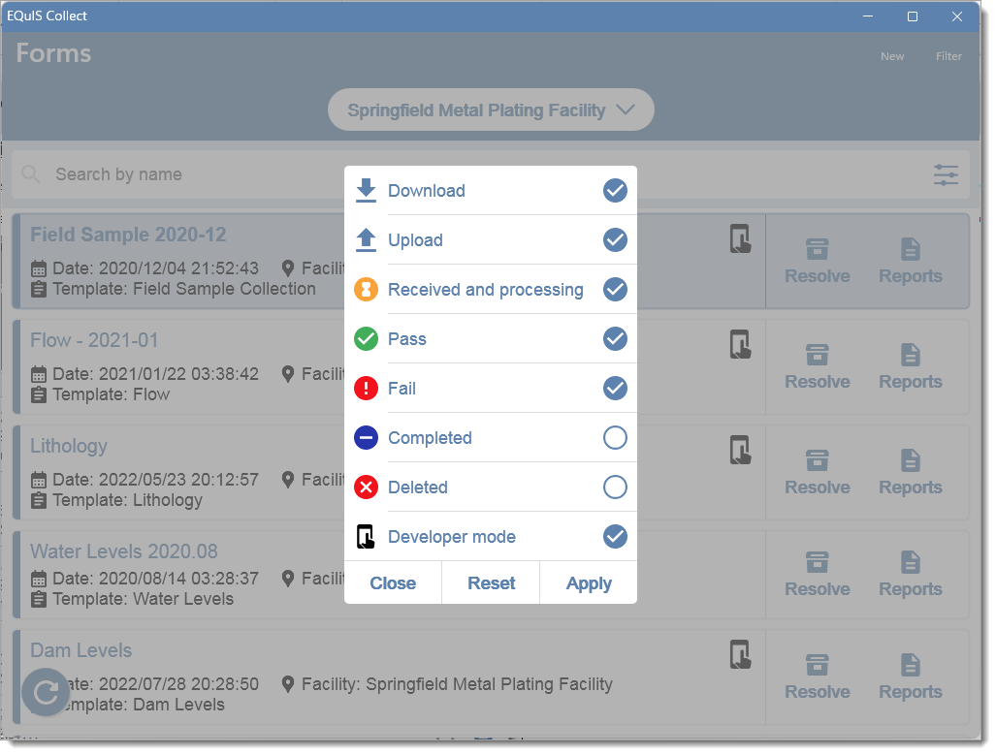Screen dimensions: 996x755
Task: Close the filter popup
Action: click(x=393, y=583)
